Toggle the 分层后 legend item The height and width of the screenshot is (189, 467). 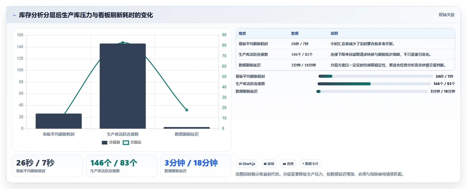[132, 142]
